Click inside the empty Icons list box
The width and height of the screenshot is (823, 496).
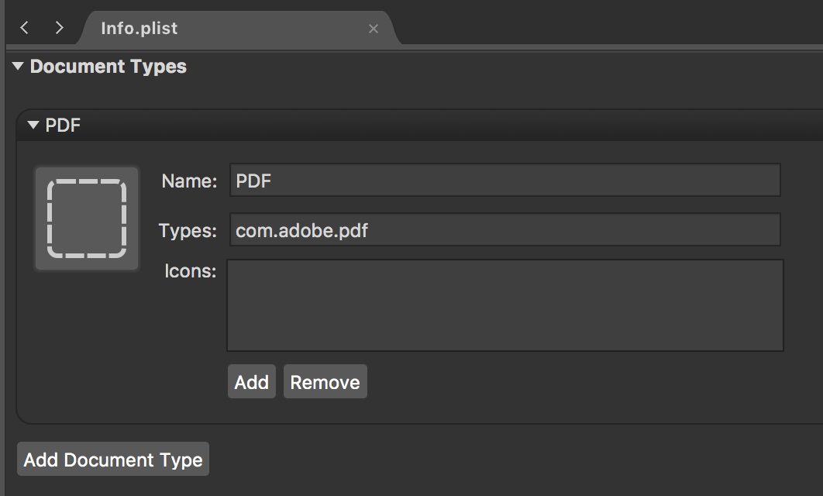504,305
